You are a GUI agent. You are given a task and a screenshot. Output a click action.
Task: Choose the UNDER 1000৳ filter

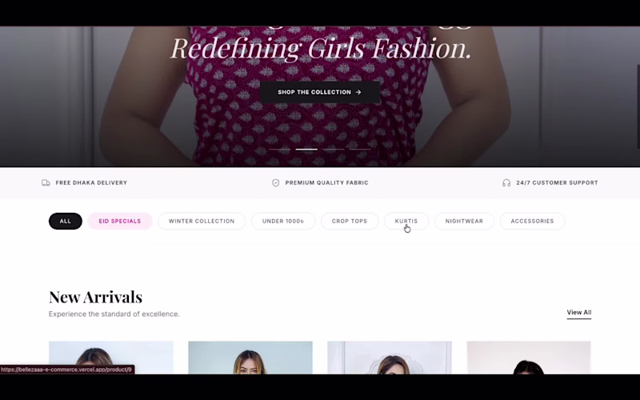point(283,222)
